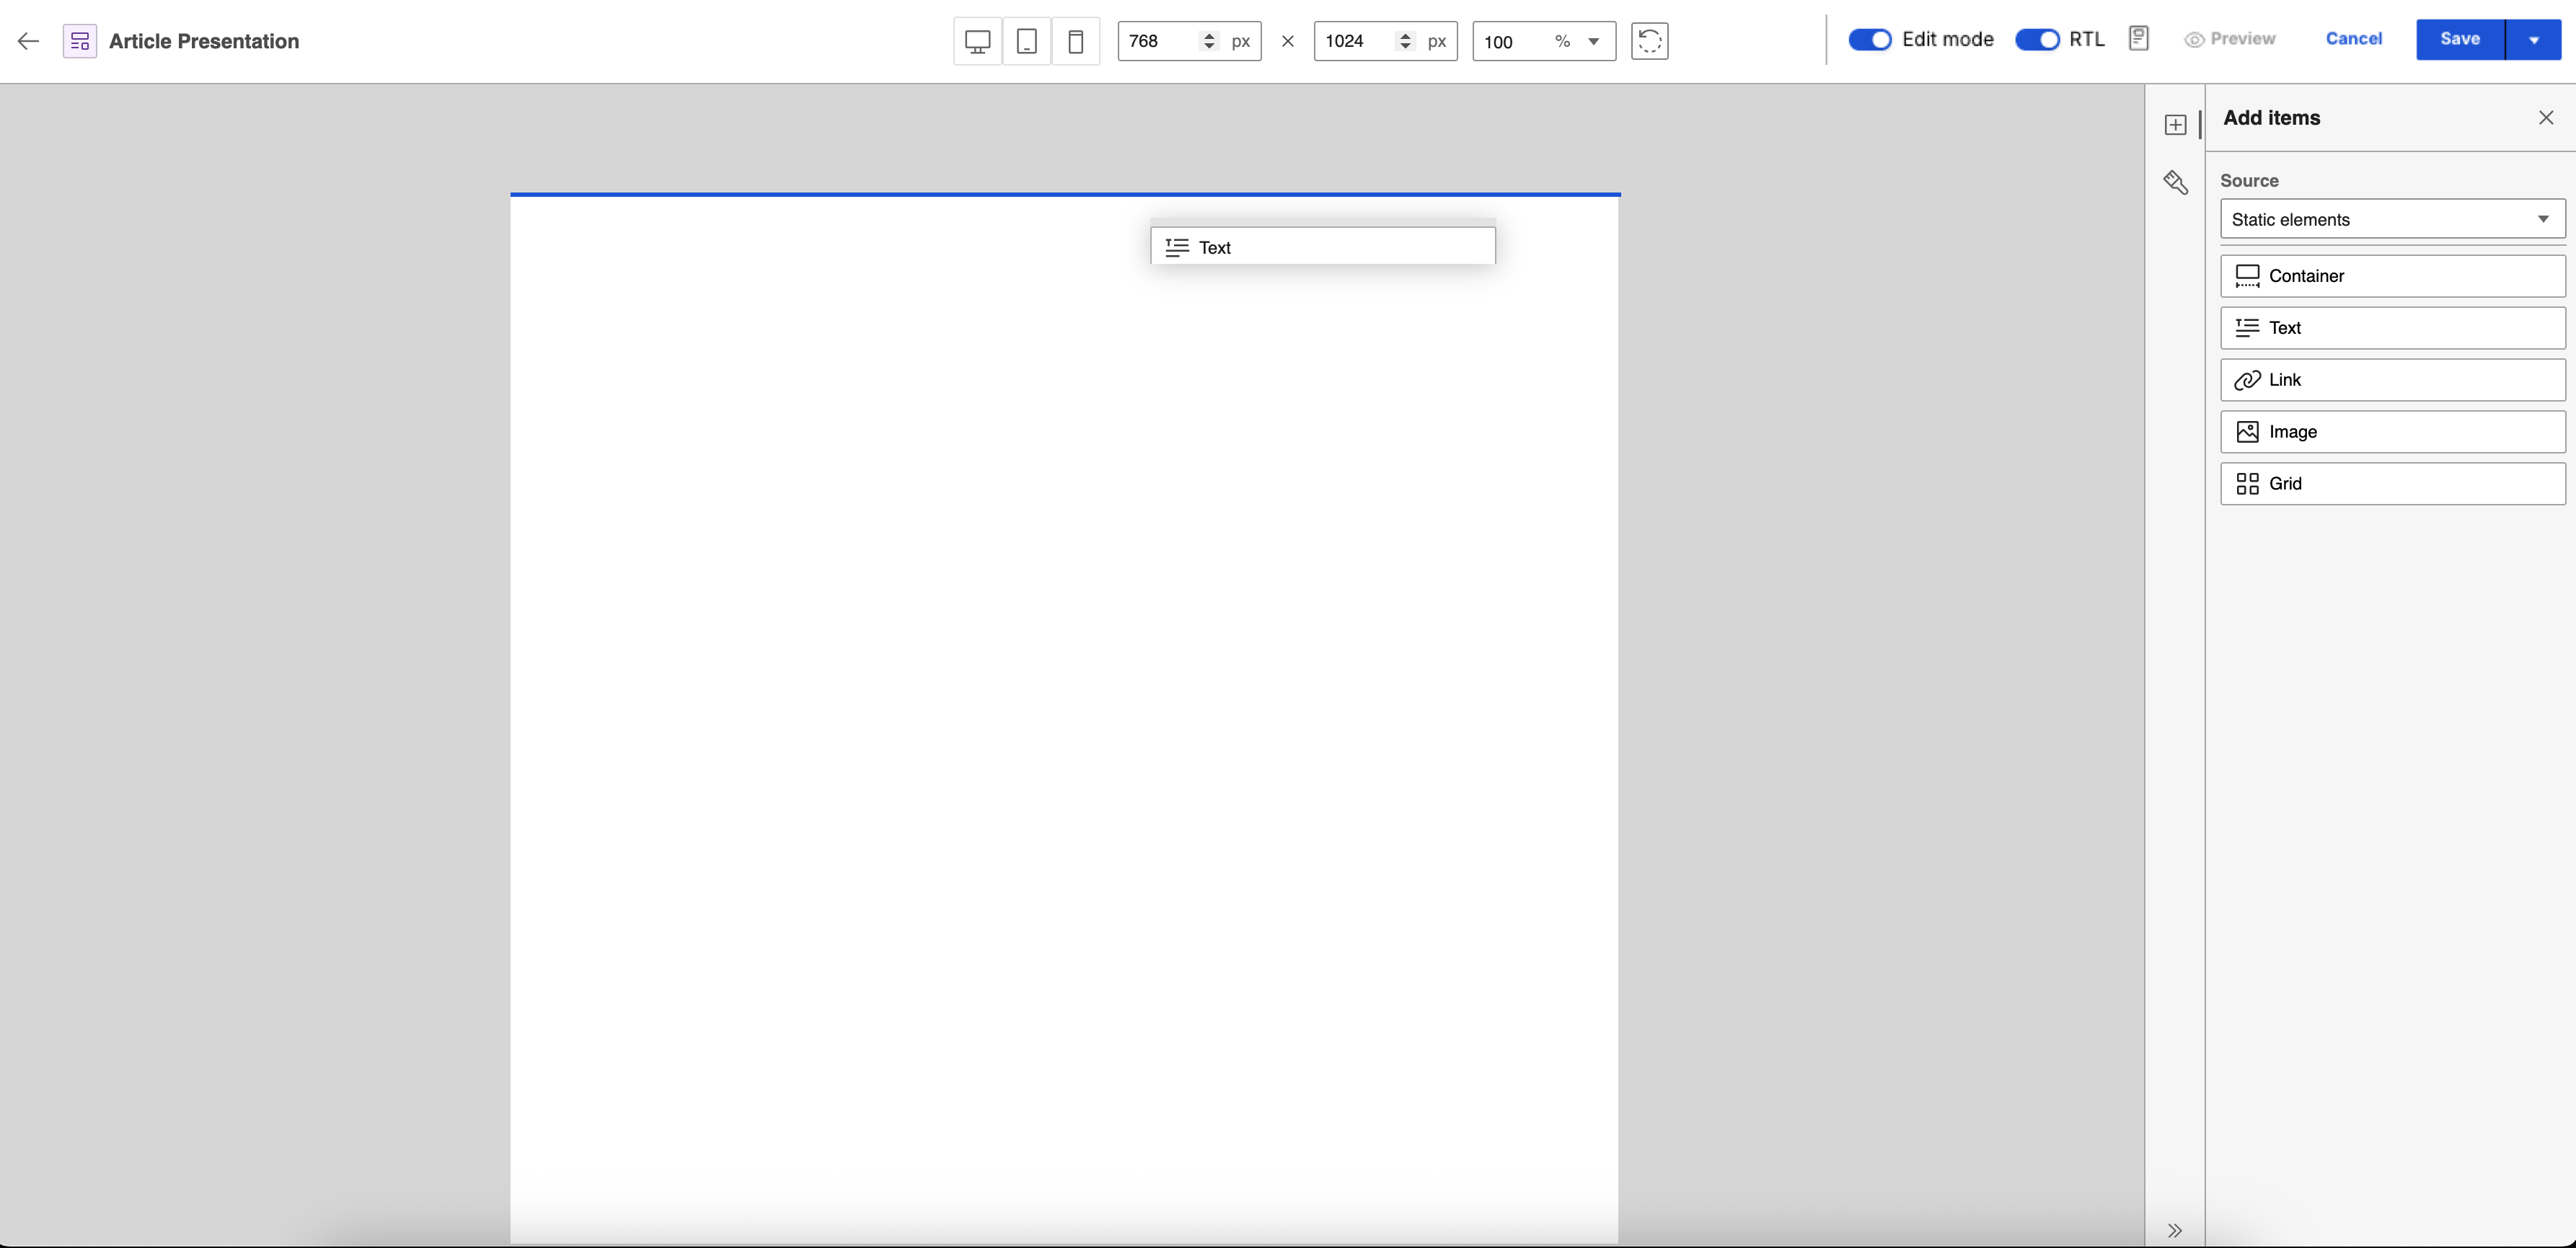Select the Link element

pyautogui.click(x=2392, y=380)
